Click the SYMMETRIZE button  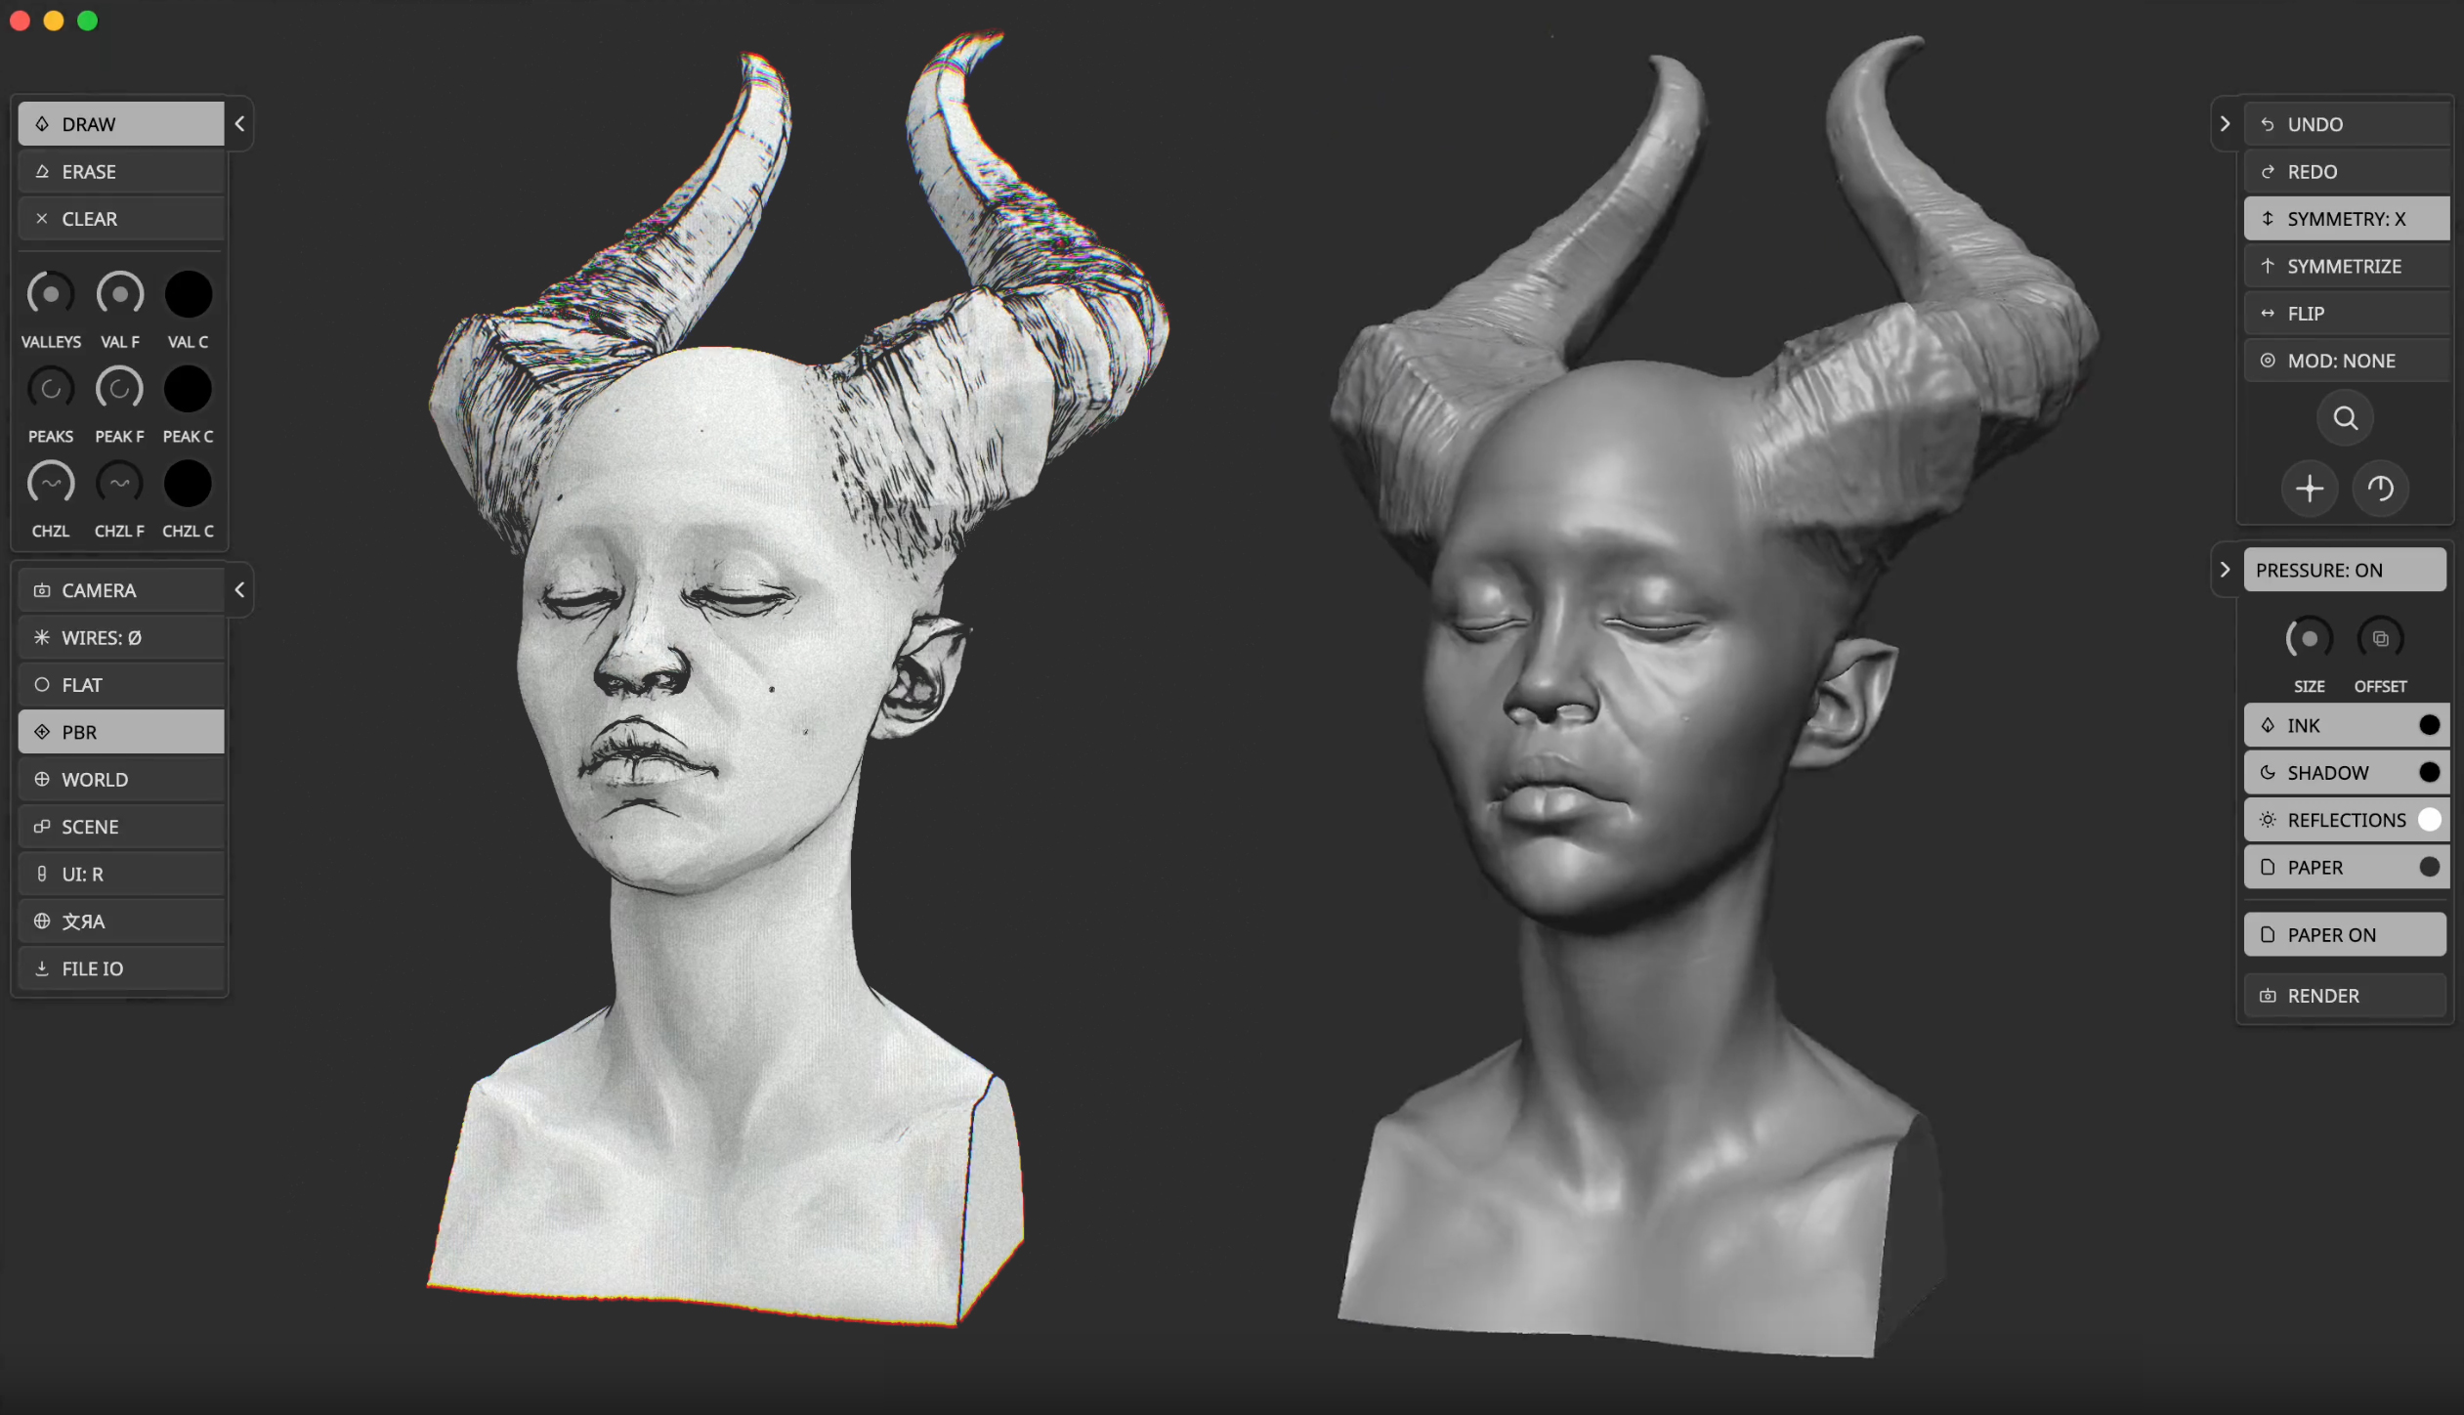[2345, 266]
